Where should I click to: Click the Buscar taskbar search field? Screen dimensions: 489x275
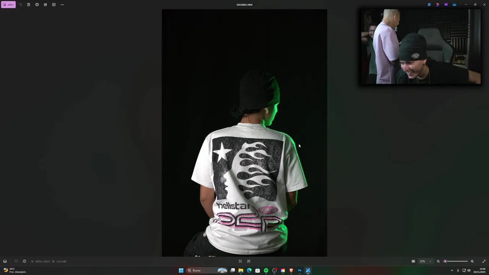point(207,270)
